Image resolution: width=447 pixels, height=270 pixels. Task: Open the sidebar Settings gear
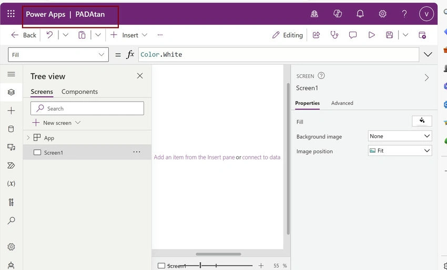(11, 247)
